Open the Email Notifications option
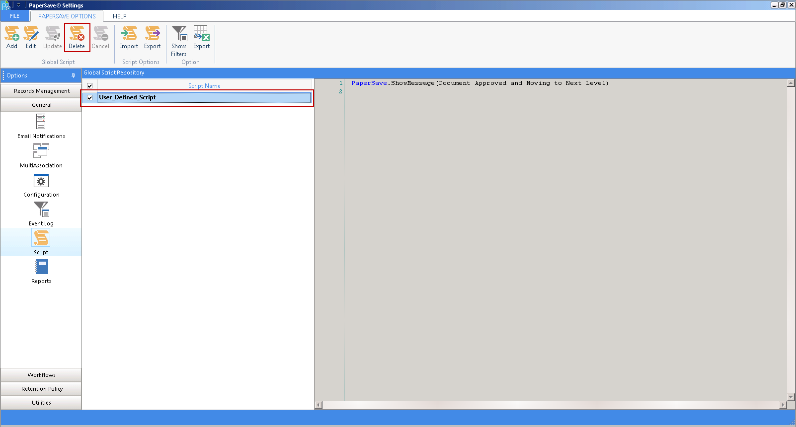The height and width of the screenshot is (427, 796). point(41,127)
